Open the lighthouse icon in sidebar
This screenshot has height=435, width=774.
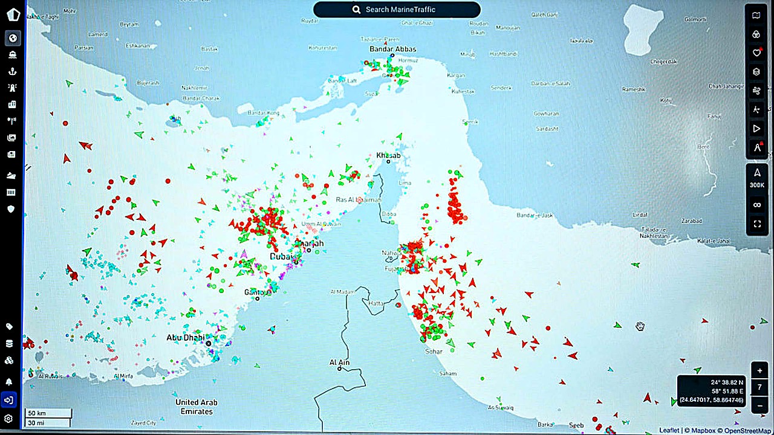12,88
